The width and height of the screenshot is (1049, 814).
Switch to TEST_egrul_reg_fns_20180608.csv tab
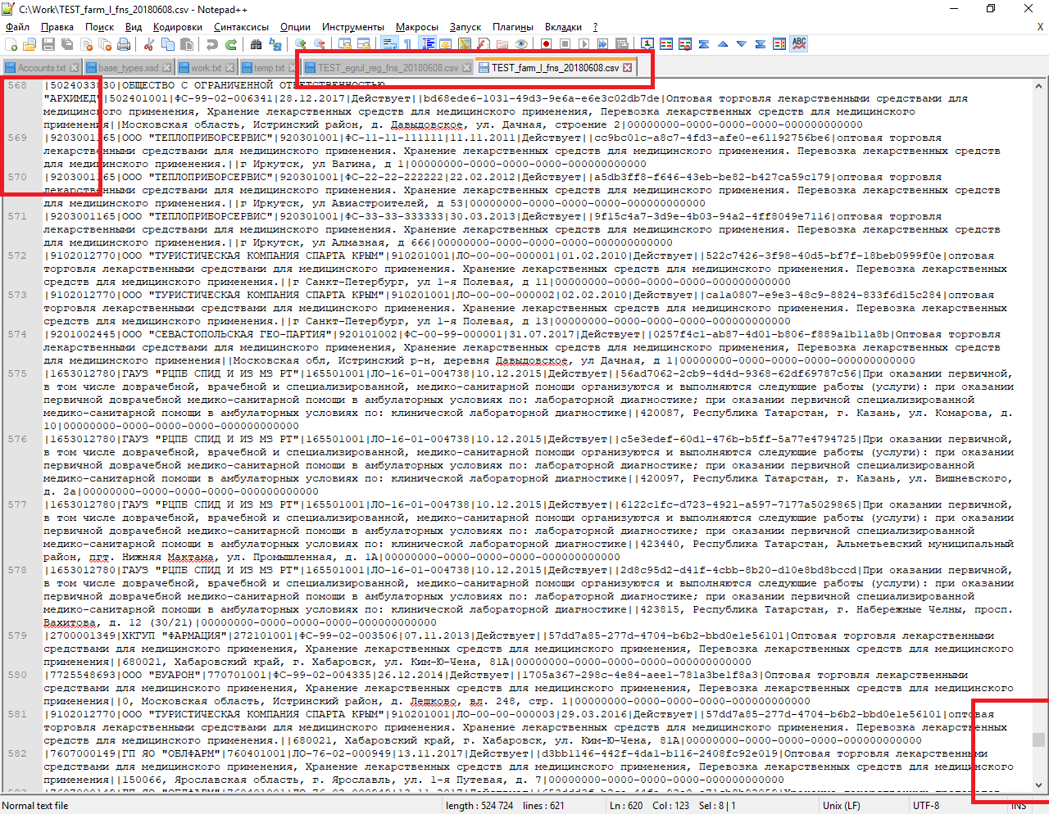[x=388, y=68]
